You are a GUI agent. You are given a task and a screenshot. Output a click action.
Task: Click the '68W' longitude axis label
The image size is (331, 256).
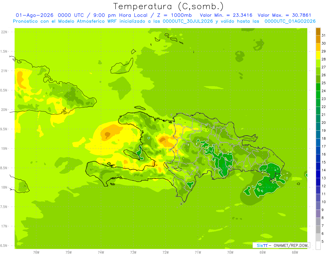(295, 252)
